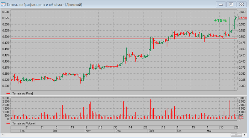249x138 pixels.
Task: Click the Sep month label on time axis
Action: coord(22,131)
